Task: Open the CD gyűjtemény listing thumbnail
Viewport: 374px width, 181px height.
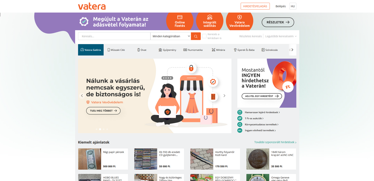Action: (x=146, y=159)
